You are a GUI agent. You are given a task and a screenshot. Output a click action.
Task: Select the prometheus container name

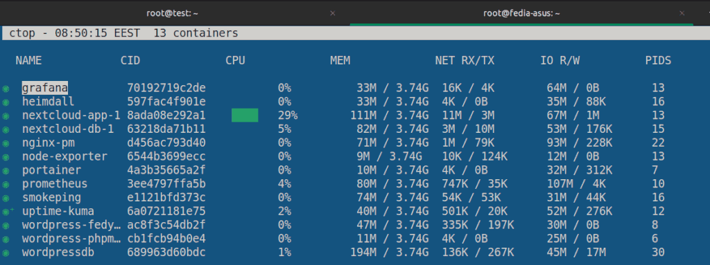click(x=55, y=184)
